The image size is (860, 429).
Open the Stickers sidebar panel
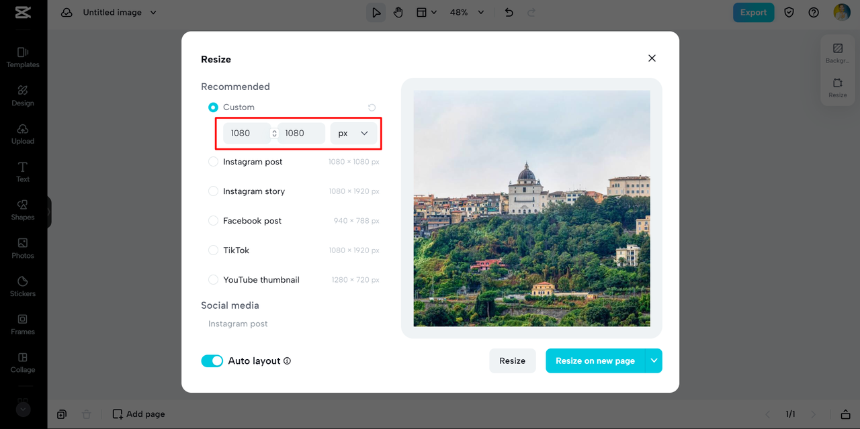[x=23, y=287]
